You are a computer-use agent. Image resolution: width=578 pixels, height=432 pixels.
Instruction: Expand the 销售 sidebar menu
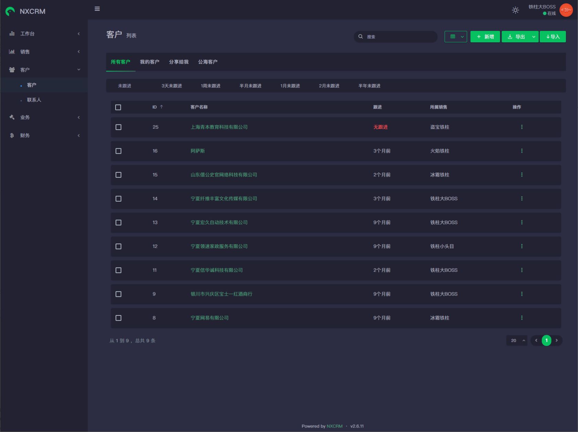tap(44, 52)
